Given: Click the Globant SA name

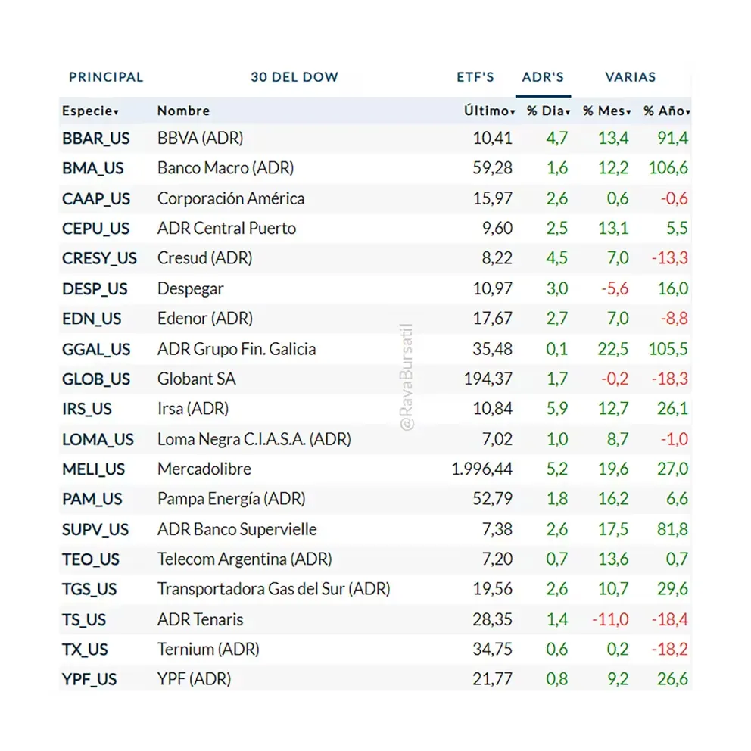Looking at the screenshot, I should tap(196, 379).
